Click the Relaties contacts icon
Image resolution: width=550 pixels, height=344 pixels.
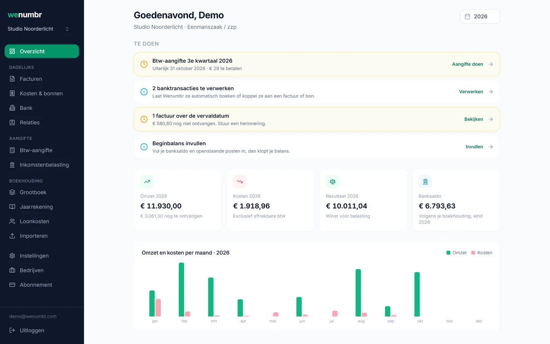pos(12,122)
